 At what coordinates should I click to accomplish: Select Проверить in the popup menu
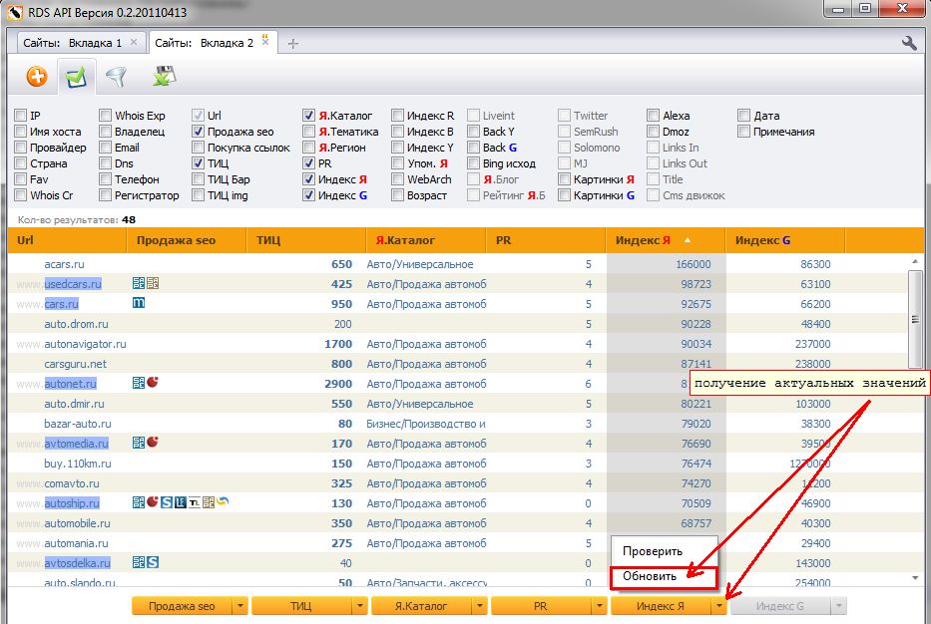pos(652,551)
